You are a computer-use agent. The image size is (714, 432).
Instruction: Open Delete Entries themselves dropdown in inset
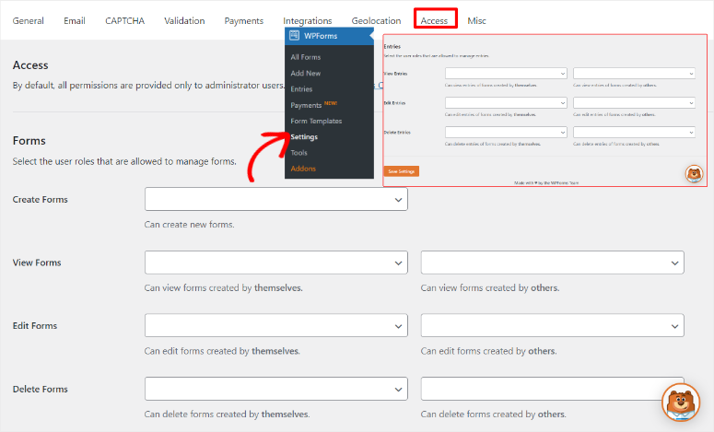click(506, 132)
